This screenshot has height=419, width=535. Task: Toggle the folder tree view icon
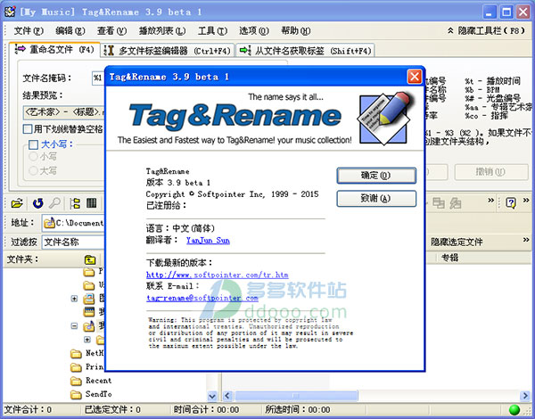pyautogui.click(x=75, y=203)
